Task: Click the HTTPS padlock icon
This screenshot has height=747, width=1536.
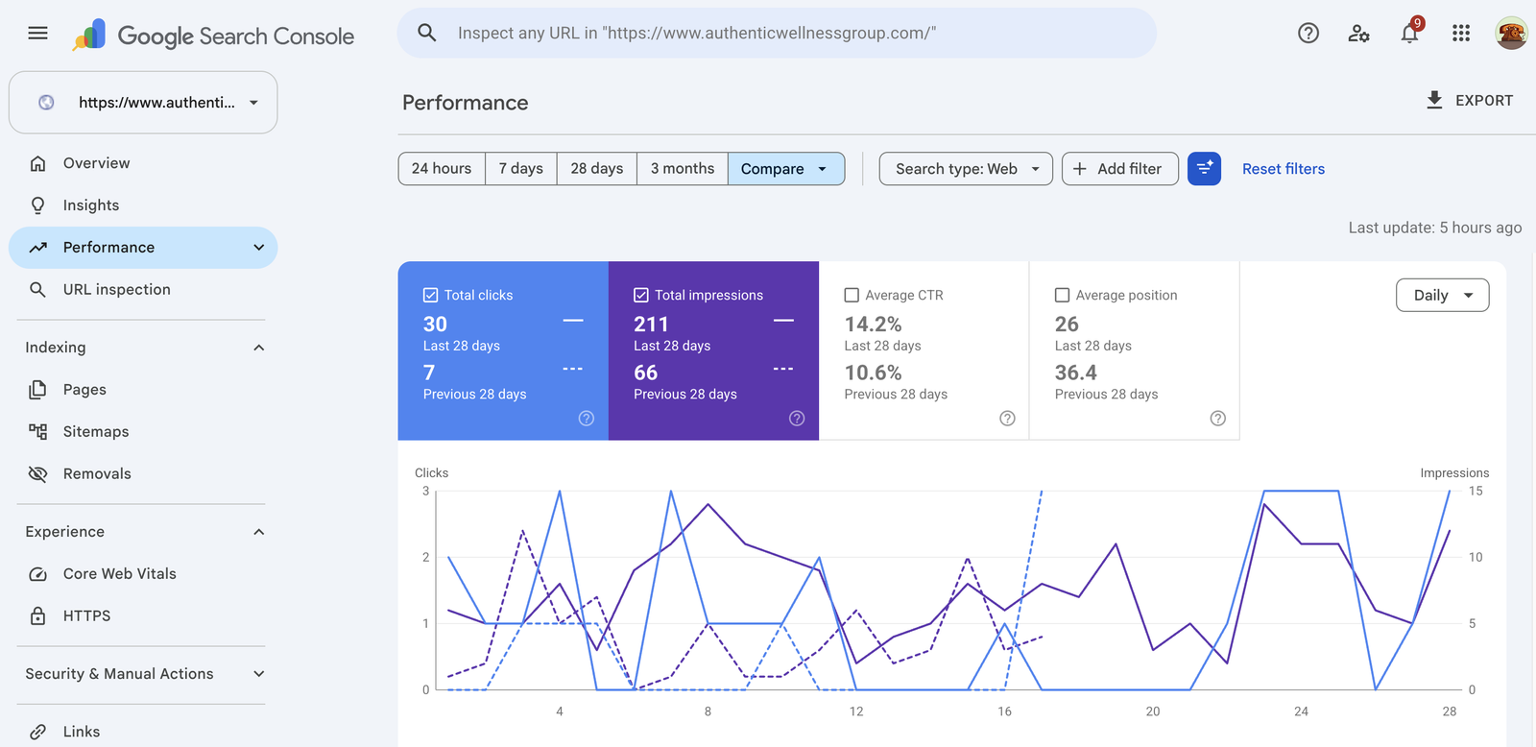Action: [x=37, y=616]
